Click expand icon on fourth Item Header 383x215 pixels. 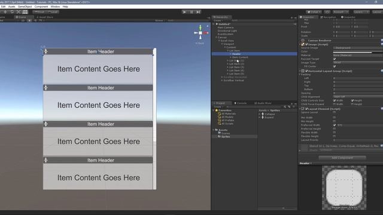click(x=46, y=160)
